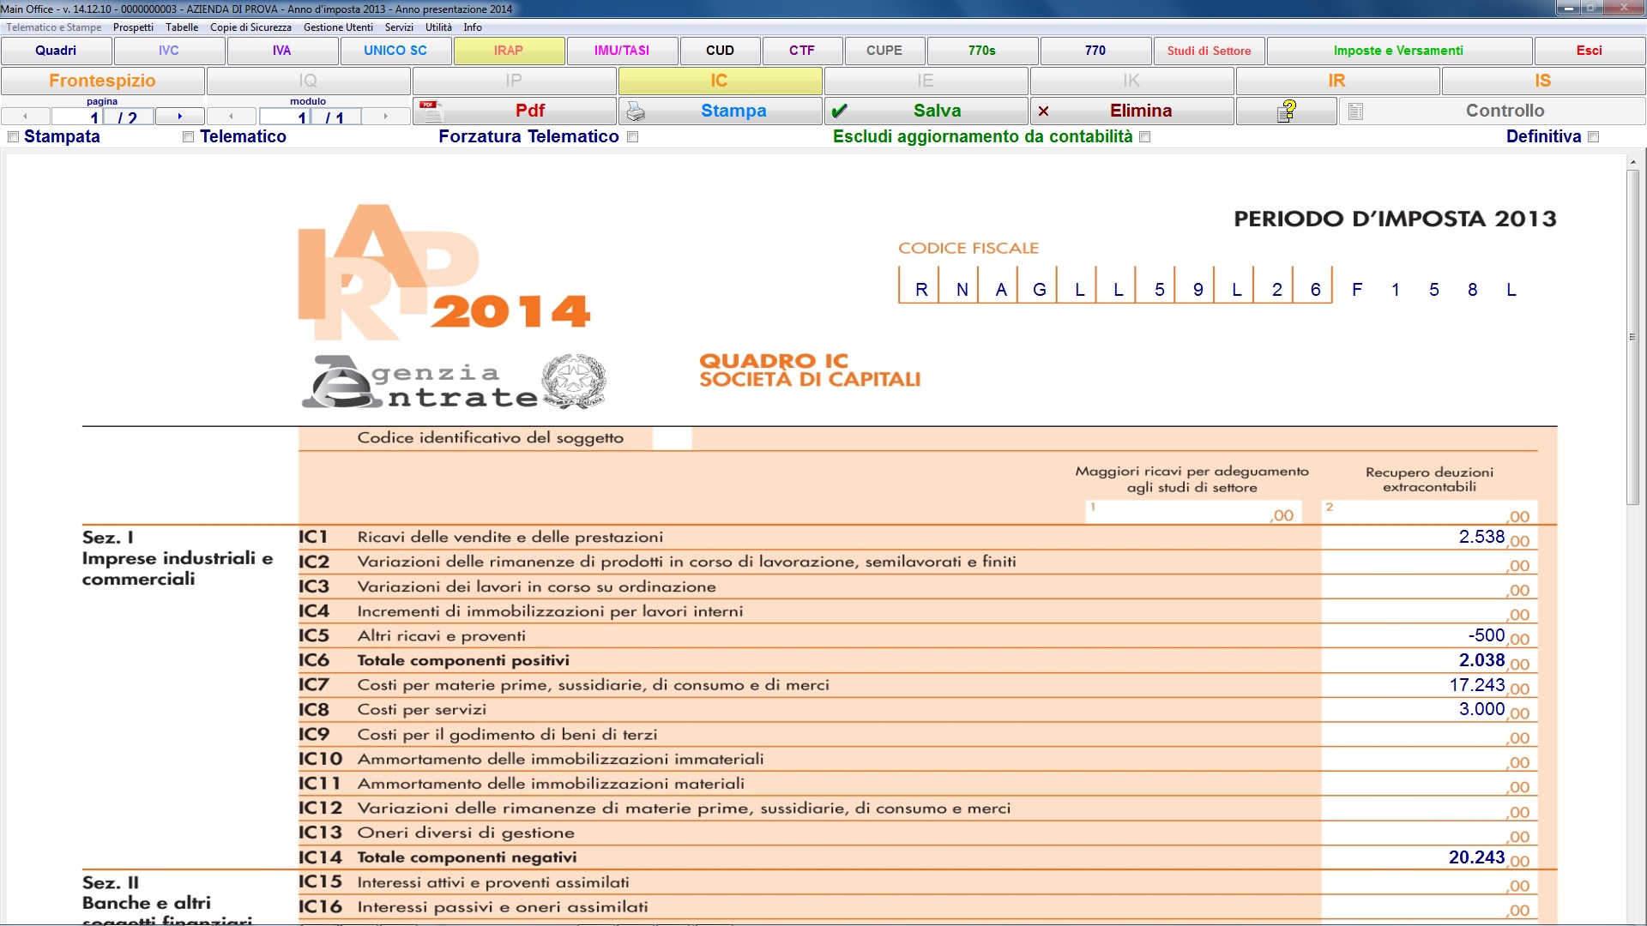This screenshot has height=926, width=1647.
Task: Click the printer icon beside Stampa
Action: (636, 111)
